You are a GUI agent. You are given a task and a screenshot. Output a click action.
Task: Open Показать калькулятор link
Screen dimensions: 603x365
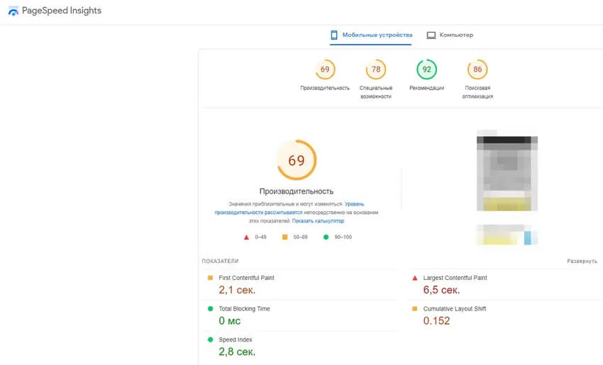[318, 221]
